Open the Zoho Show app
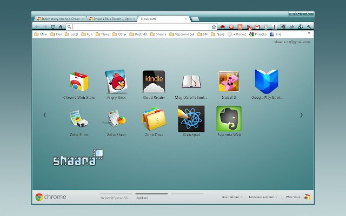This screenshot has width=346, height=216. pos(79,119)
